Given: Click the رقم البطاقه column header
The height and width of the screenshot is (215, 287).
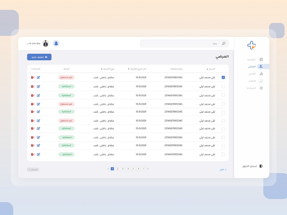Looking at the screenshot, I should 176,69.
